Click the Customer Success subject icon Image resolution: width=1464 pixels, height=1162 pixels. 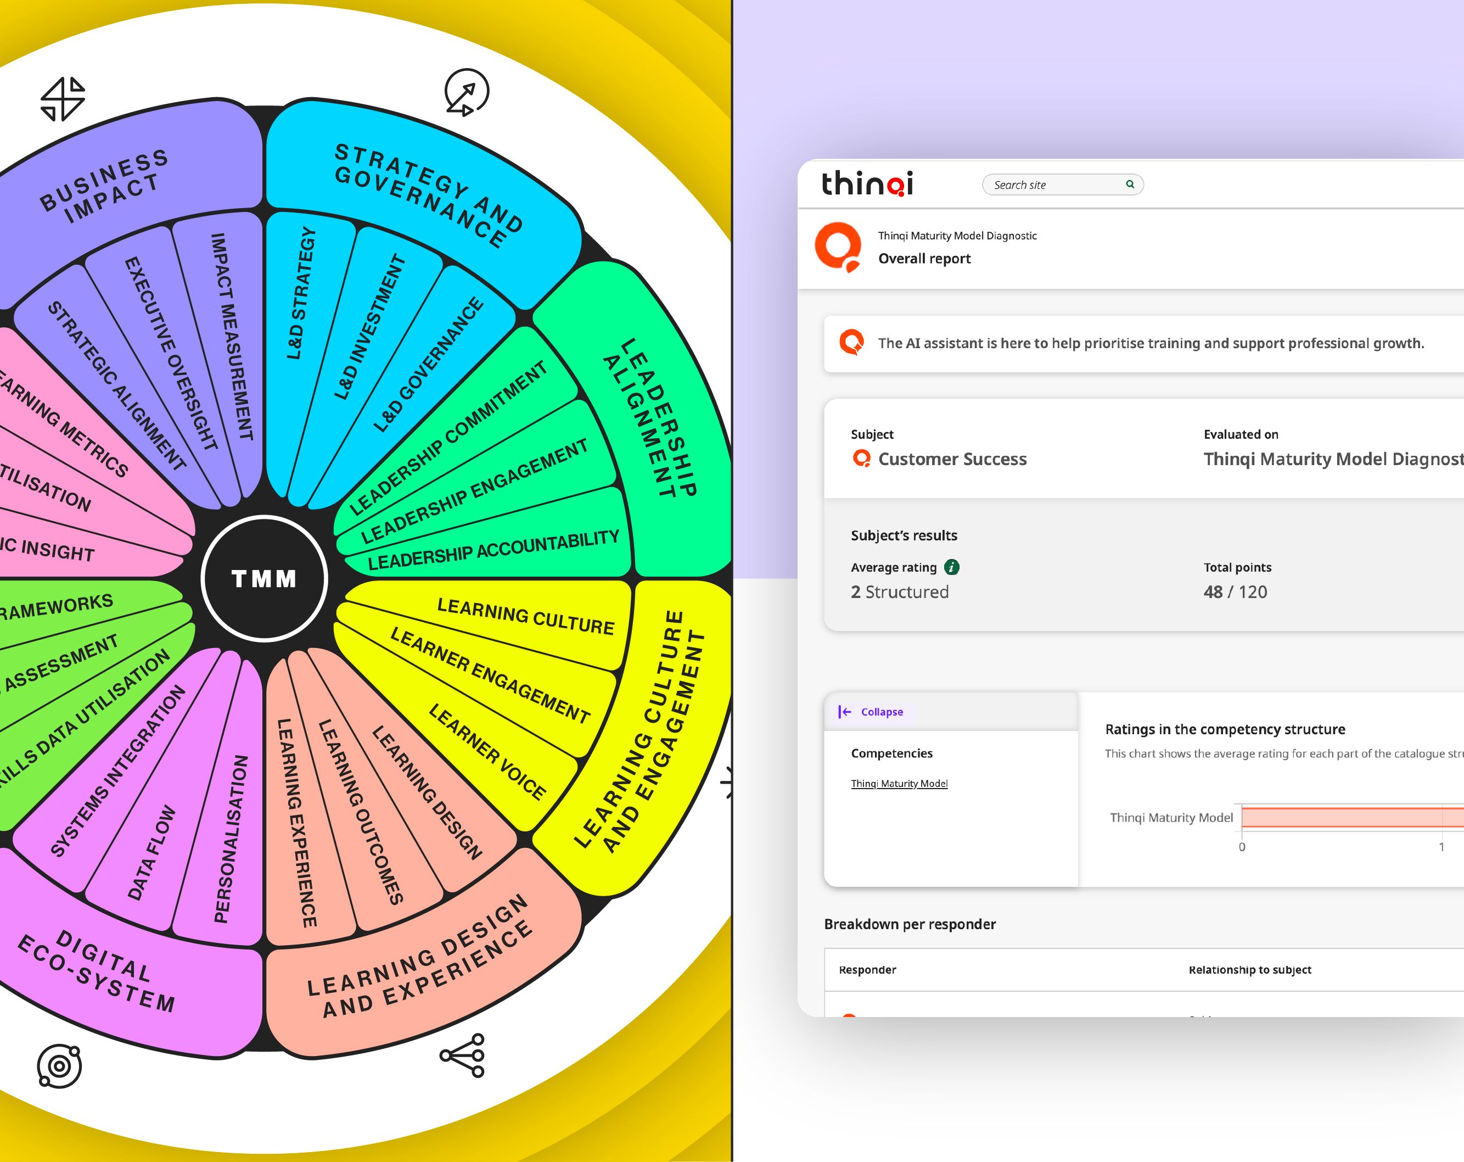[861, 459]
